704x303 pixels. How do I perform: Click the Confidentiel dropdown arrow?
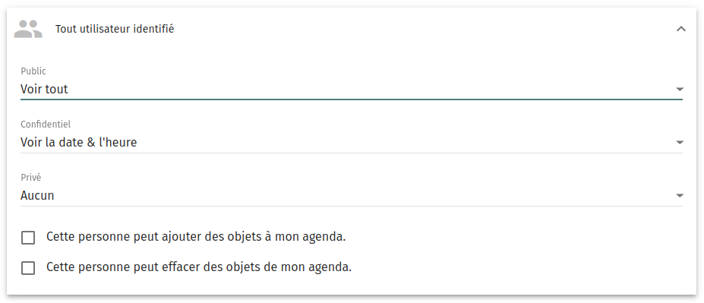(x=679, y=143)
